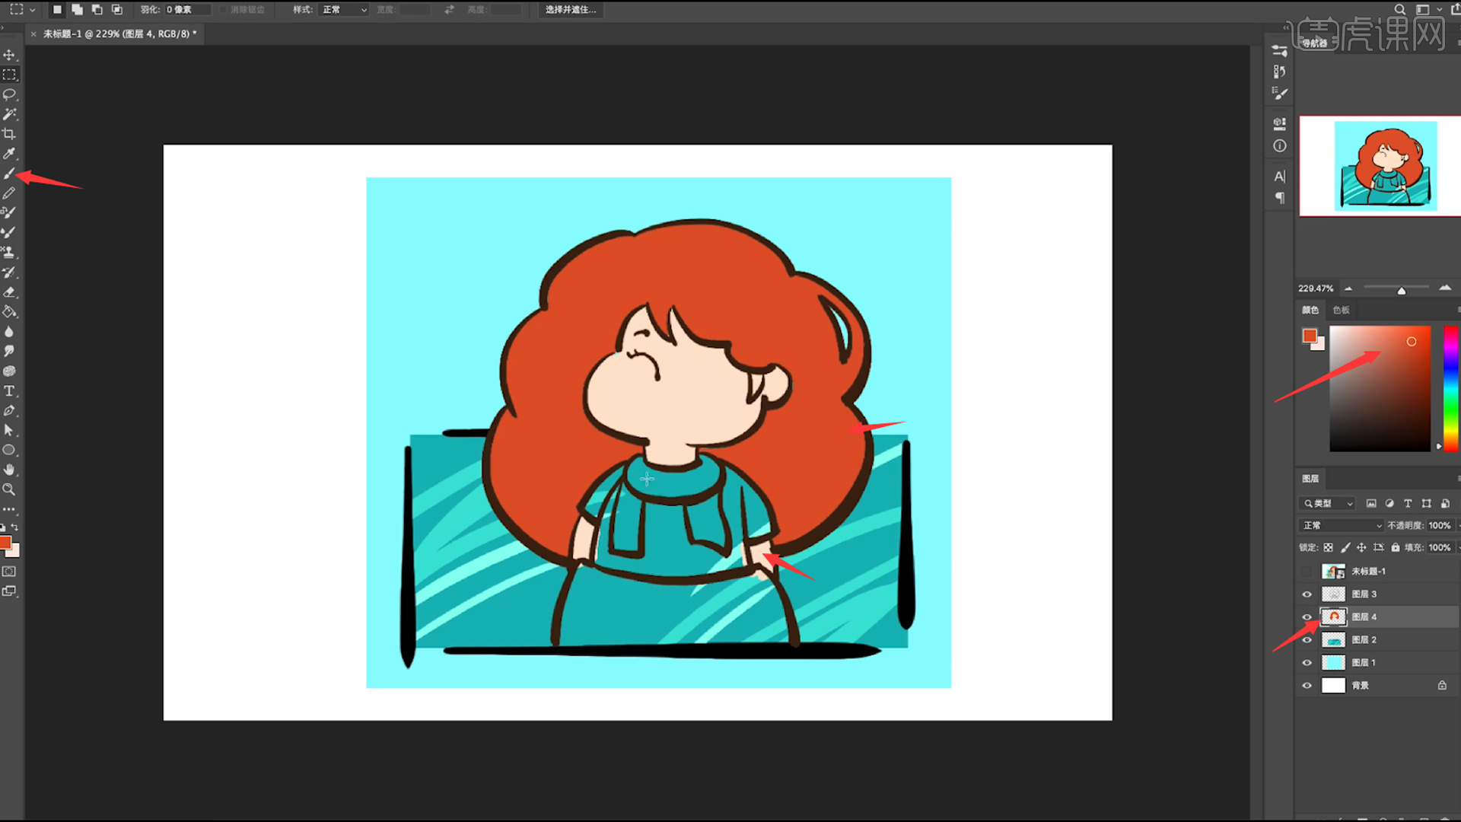Click the foreground color swatch in toolbar
The image size is (1461, 822).
point(5,543)
